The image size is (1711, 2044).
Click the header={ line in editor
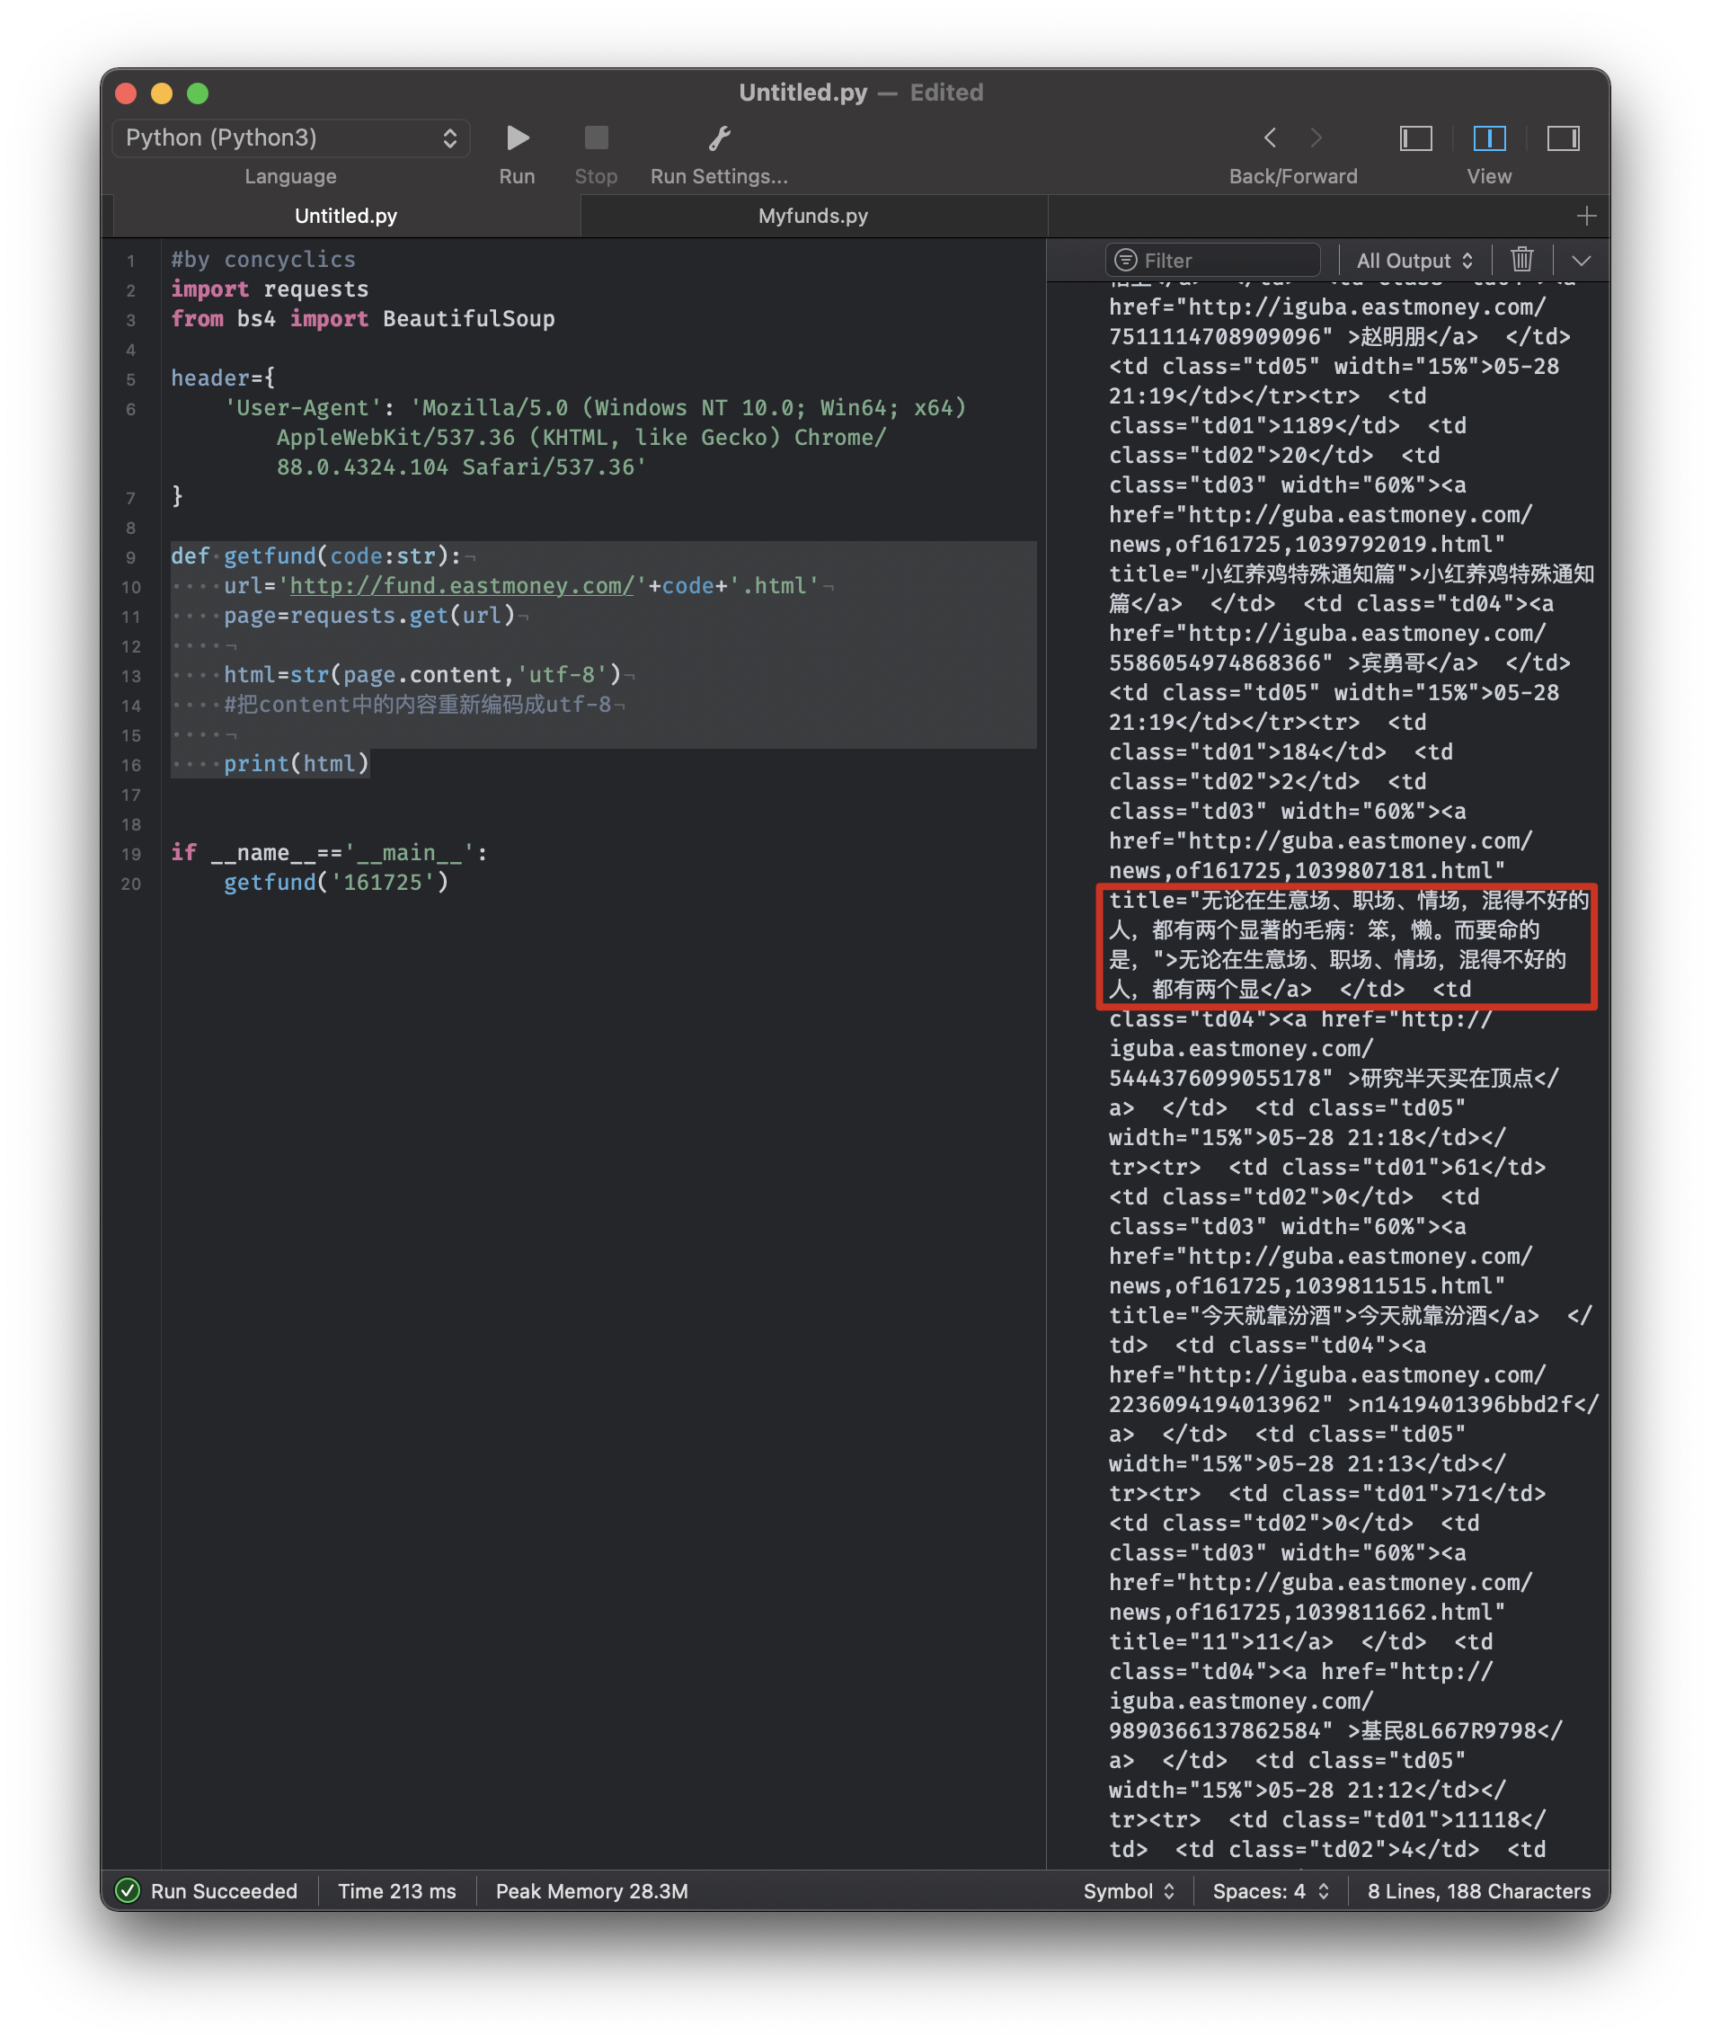(223, 378)
